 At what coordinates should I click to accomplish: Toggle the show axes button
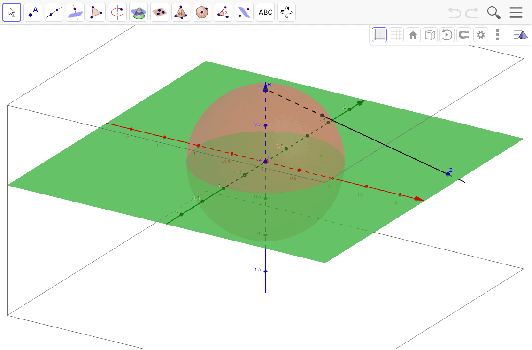pos(379,34)
